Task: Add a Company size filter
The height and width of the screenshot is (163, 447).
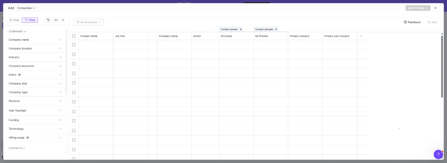Action: tap(60, 83)
